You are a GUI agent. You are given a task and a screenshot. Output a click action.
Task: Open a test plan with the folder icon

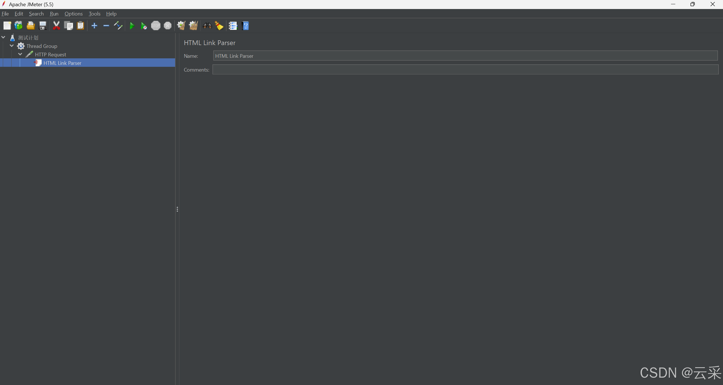[x=31, y=26]
